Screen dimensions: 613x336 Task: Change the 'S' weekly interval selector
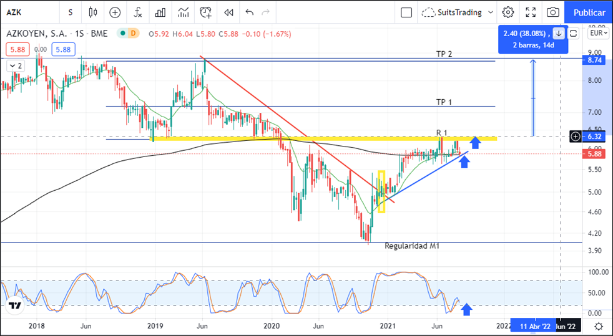pyautogui.click(x=70, y=12)
